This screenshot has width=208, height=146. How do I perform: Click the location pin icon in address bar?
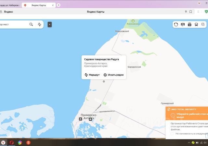tap(186, 12)
